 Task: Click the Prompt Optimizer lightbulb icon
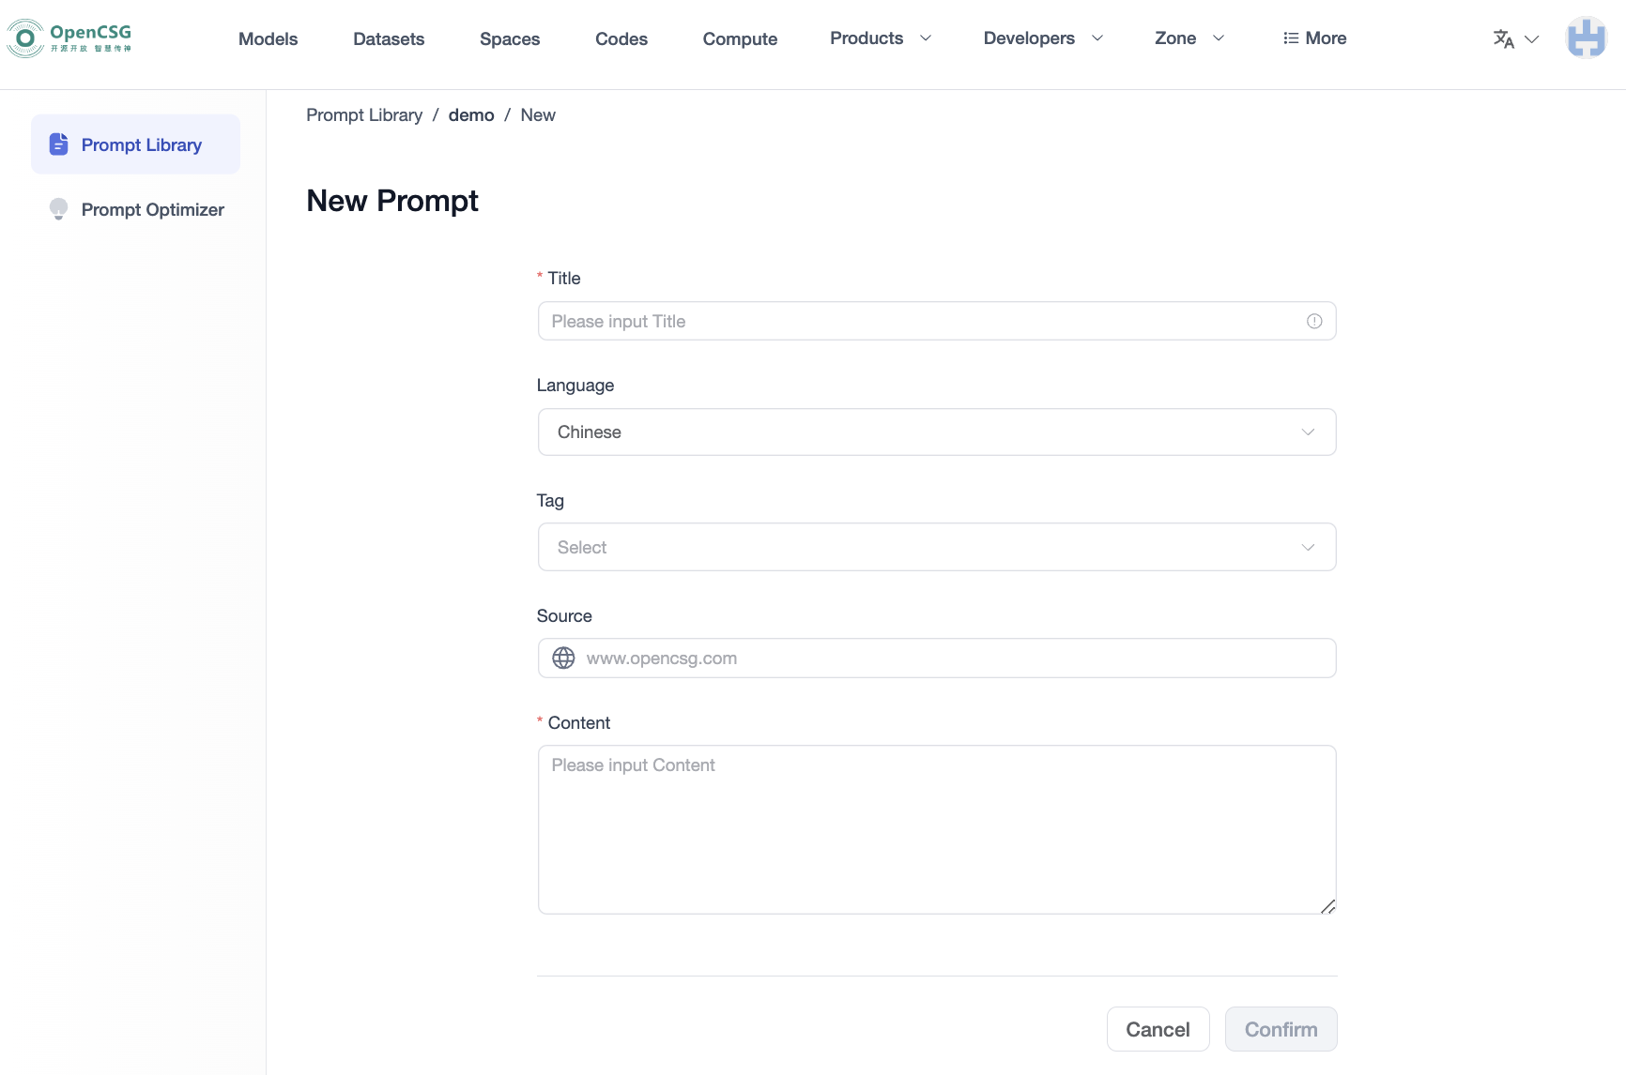(x=58, y=209)
